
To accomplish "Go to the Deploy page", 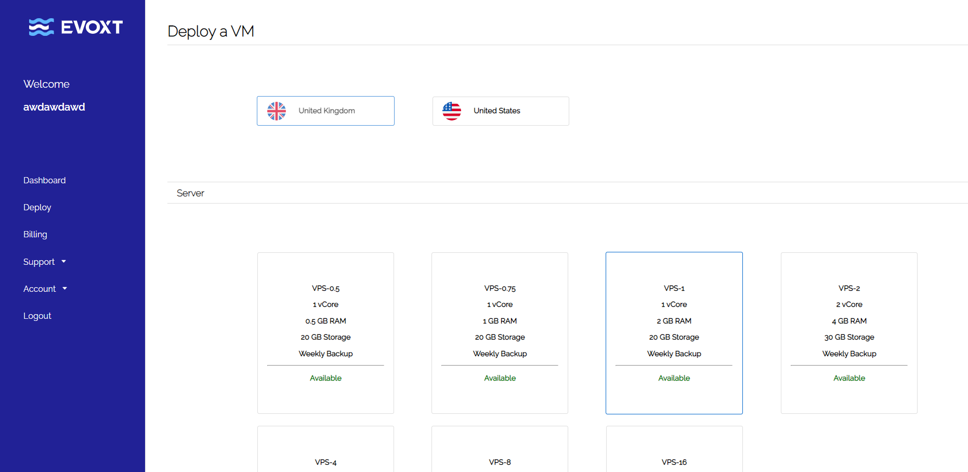I will point(37,207).
